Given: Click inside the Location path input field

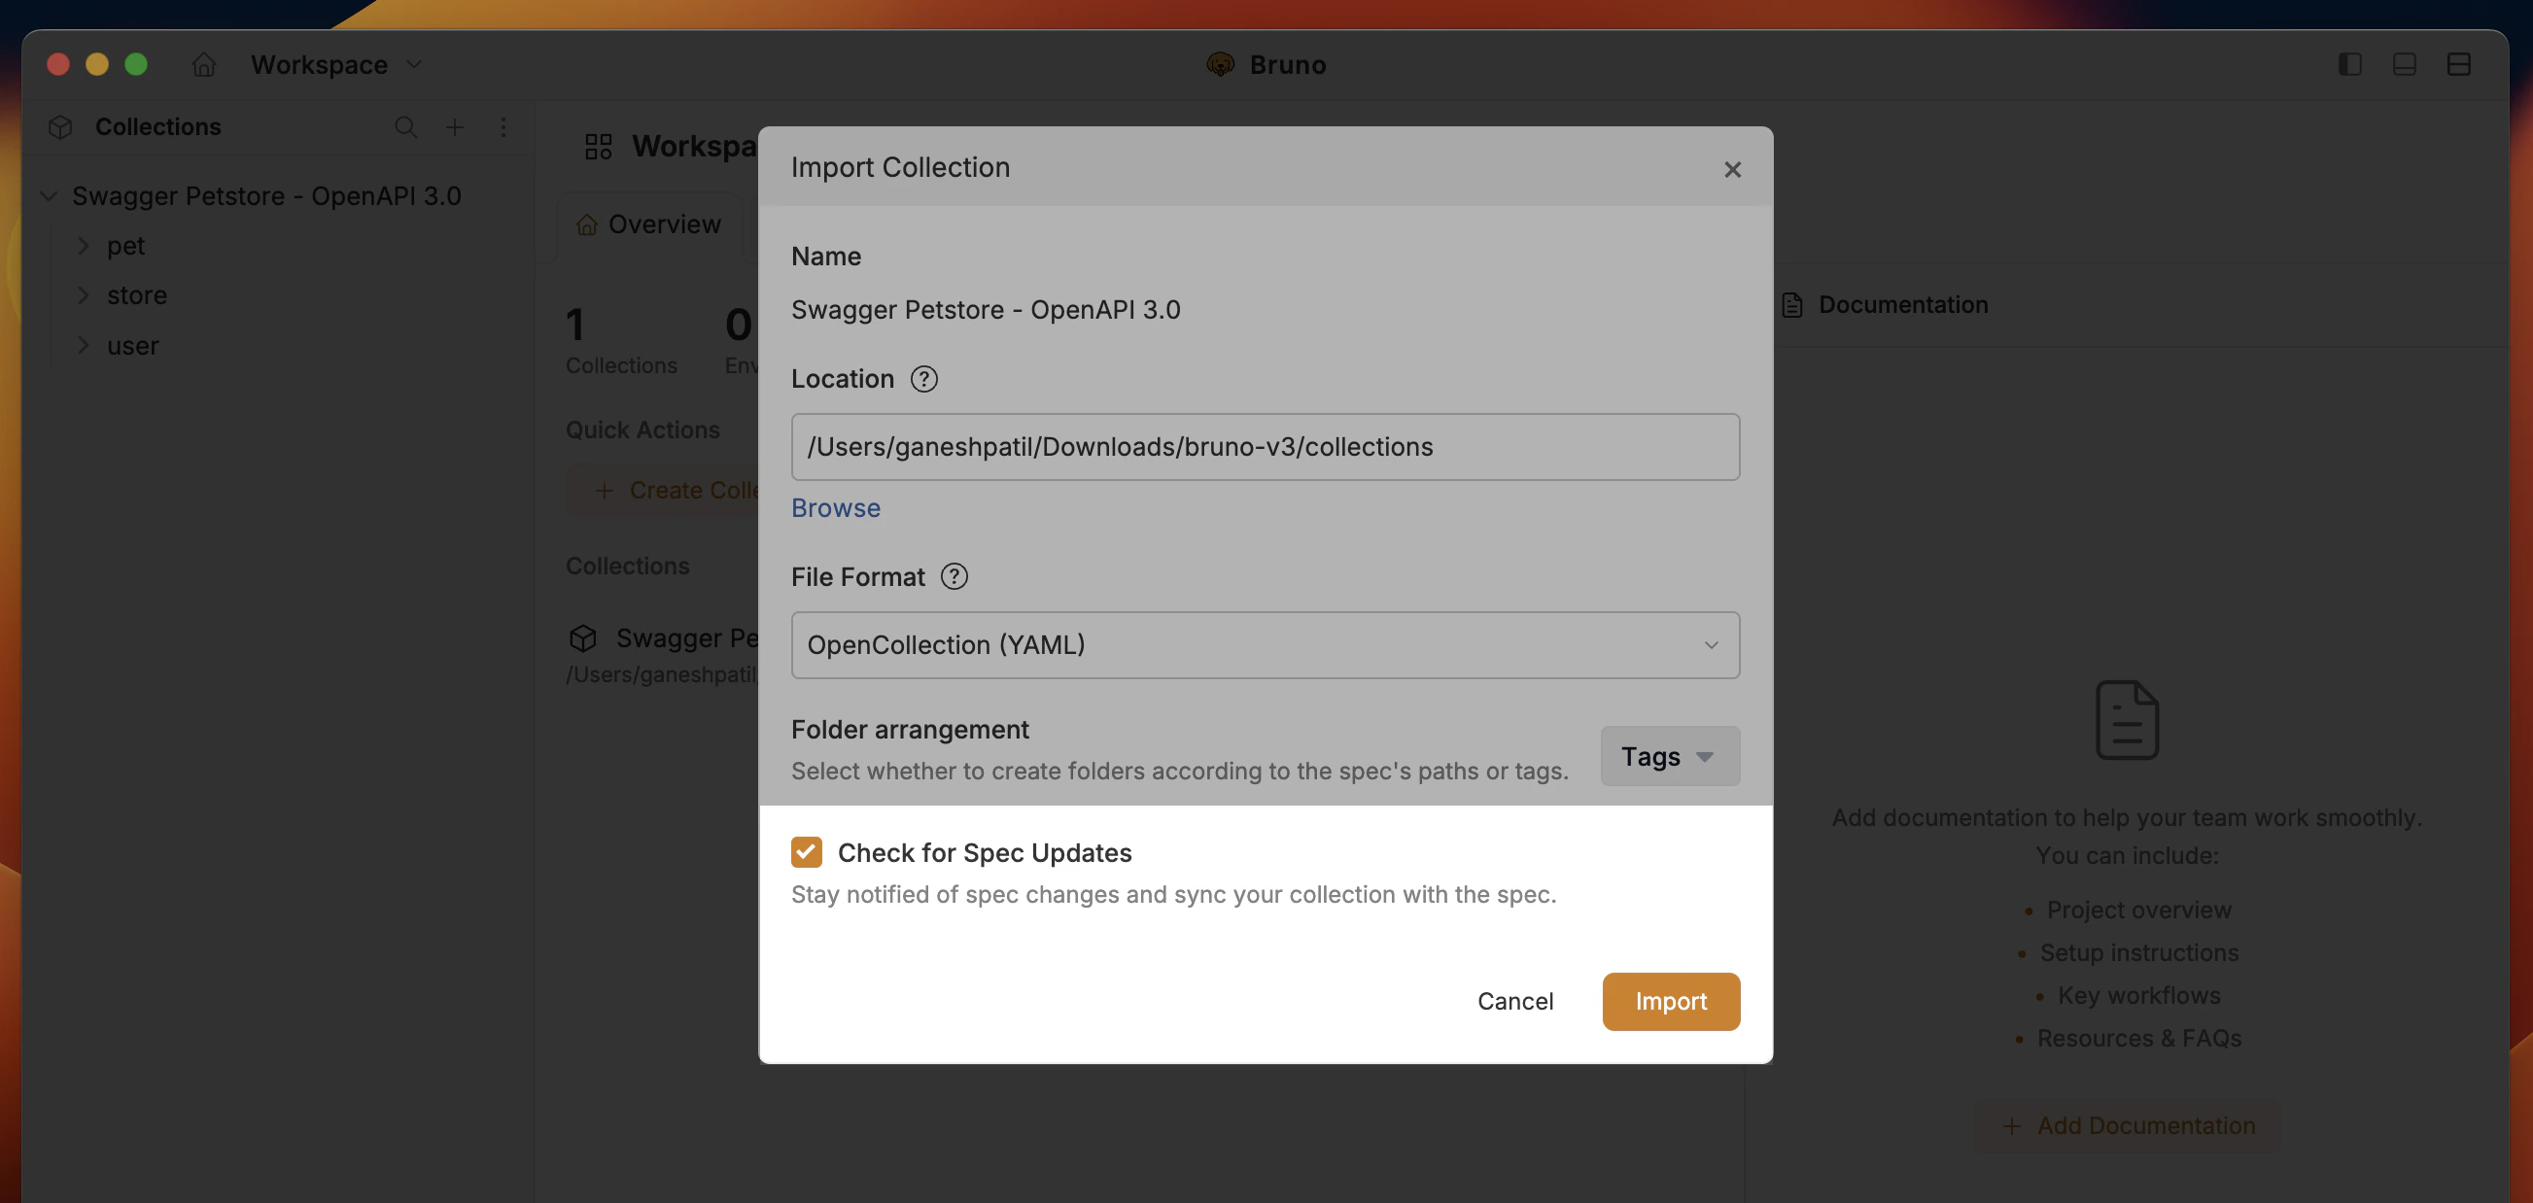Looking at the screenshot, I should pos(1266,446).
